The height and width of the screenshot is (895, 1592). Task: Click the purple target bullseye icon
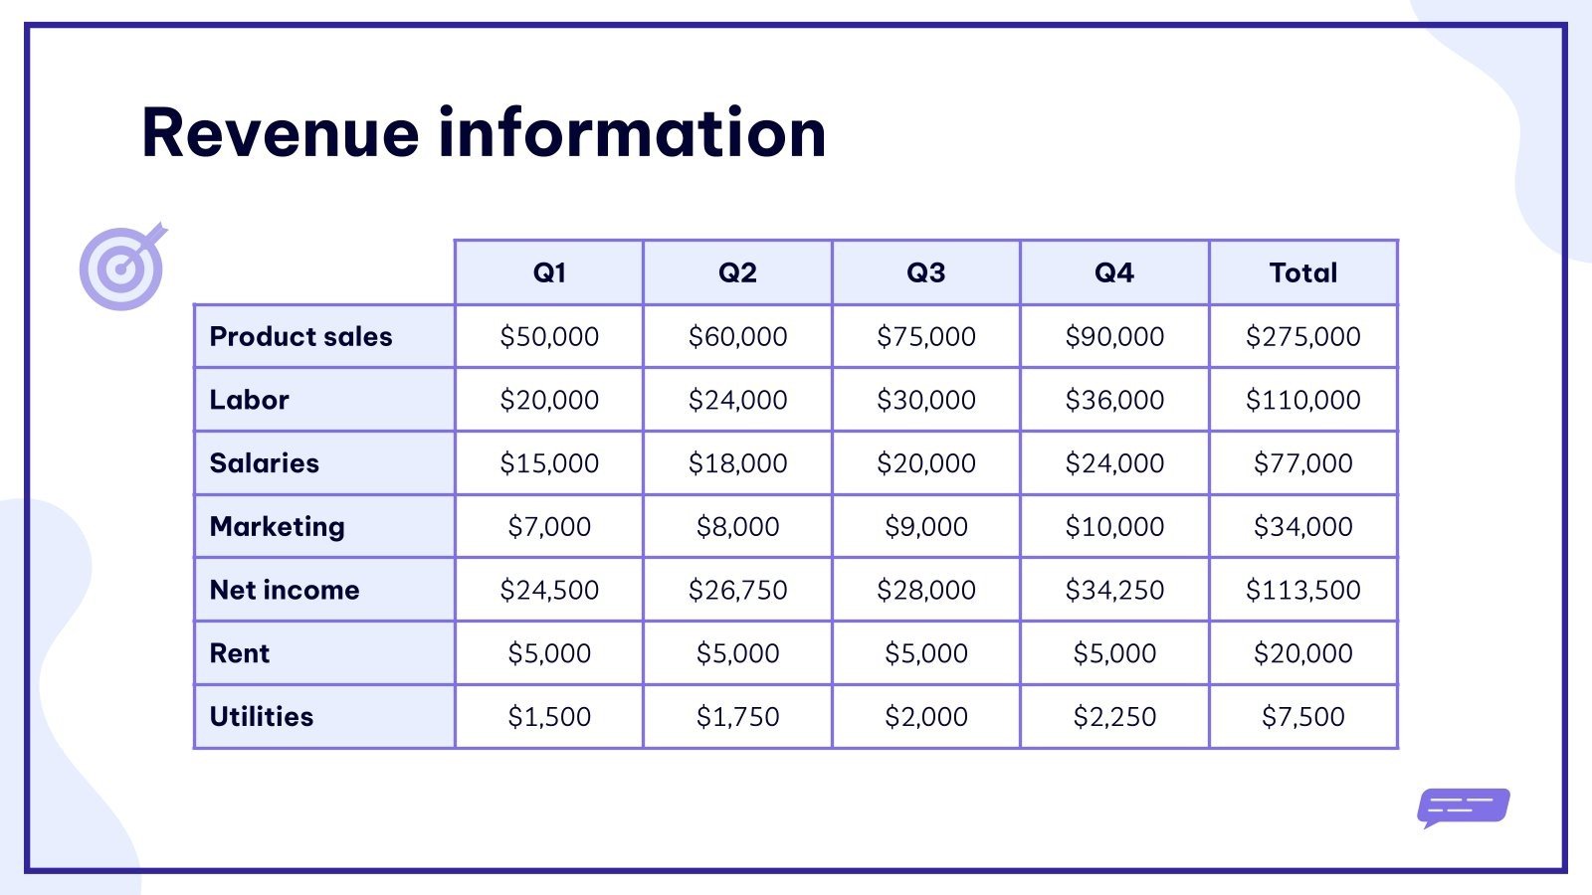point(121,268)
